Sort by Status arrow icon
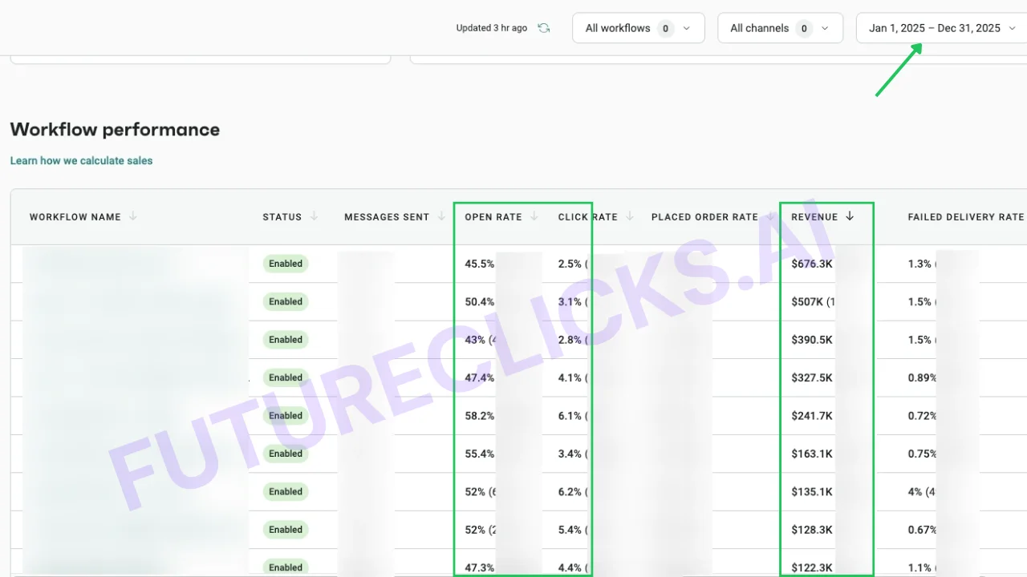Image resolution: width=1027 pixels, height=577 pixels. coord(315,216)
